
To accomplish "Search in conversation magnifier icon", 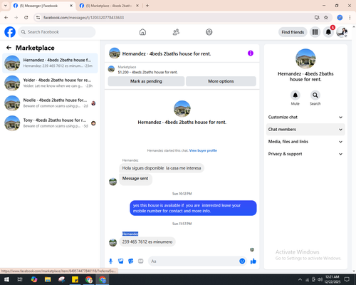I will click(x=315, y=95).
